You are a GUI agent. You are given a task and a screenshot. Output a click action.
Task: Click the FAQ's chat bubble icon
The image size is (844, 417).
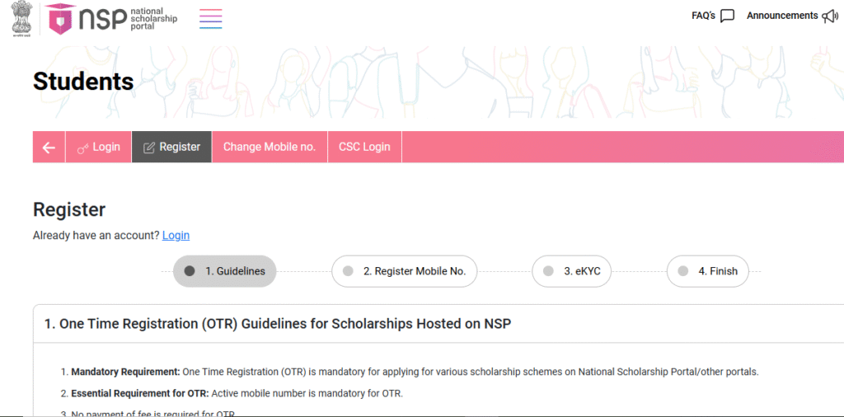click(727, 16)
